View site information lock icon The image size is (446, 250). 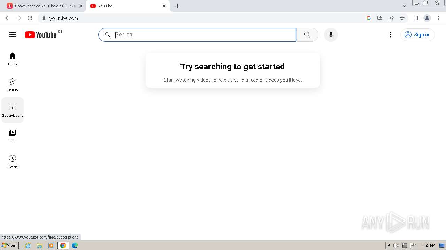(44, 18)
